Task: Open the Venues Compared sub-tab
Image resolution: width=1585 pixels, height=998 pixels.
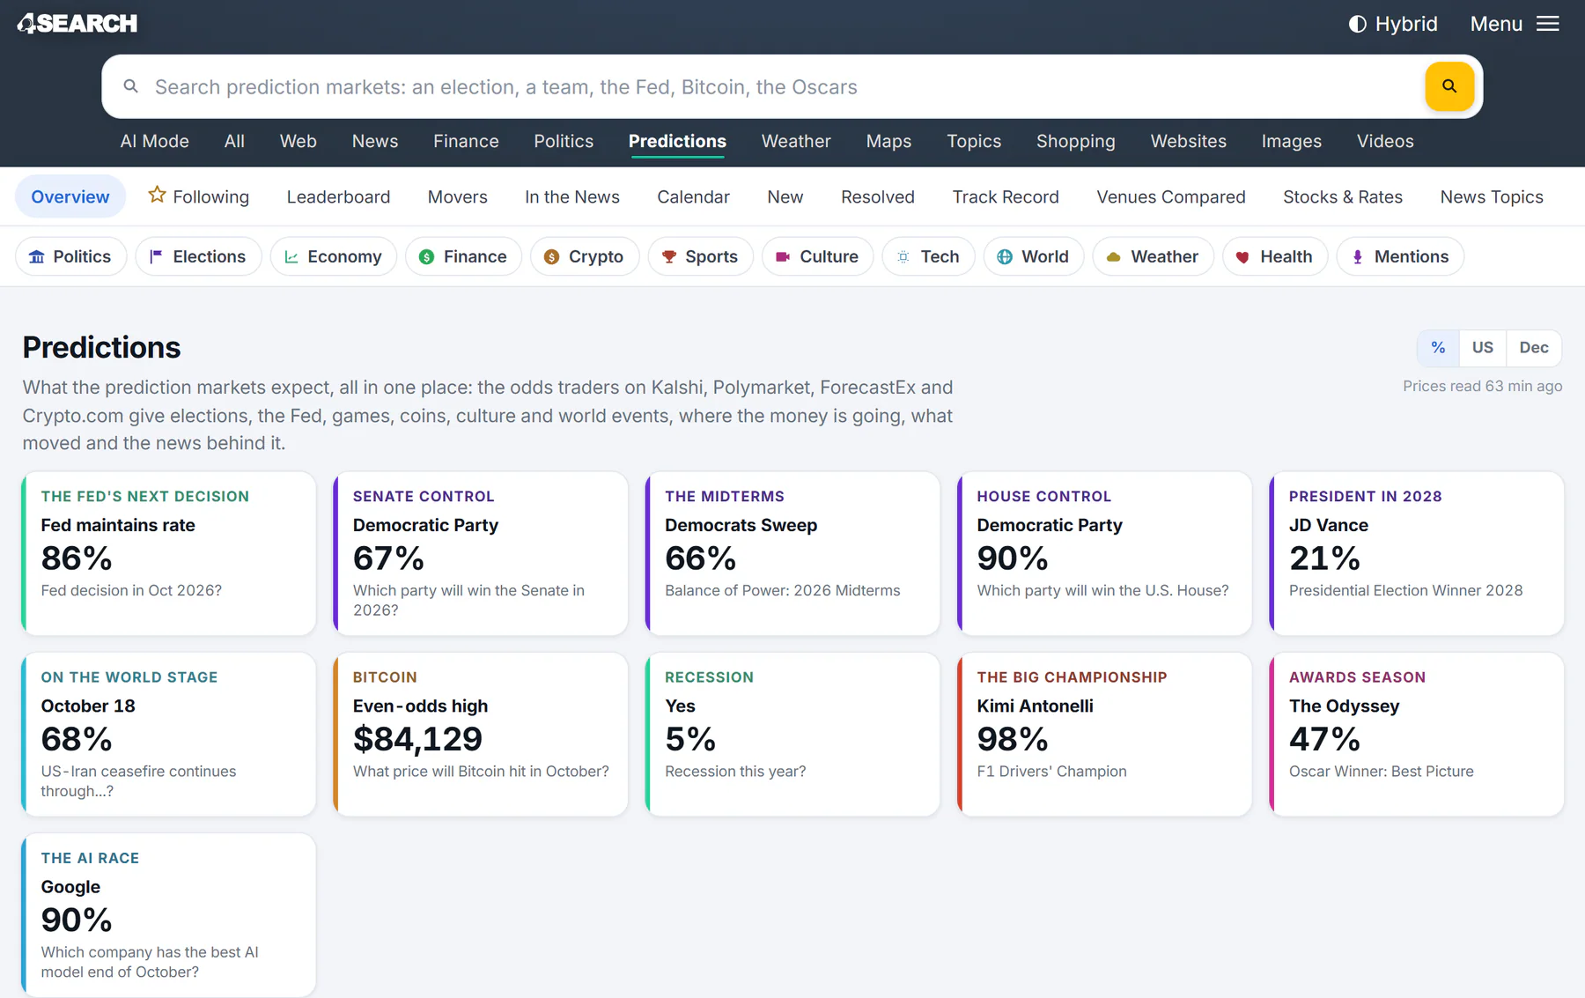Action: tap(1171, 196)
